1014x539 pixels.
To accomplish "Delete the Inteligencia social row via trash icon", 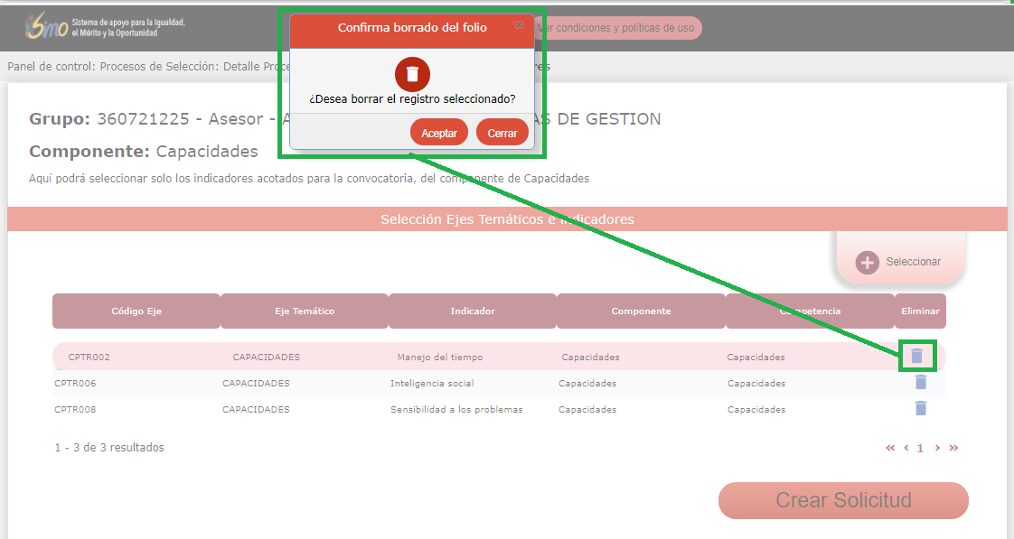I will [x=920, y=383].
